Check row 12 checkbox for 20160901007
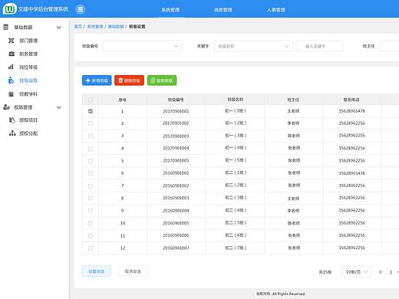 coord(91,248)
